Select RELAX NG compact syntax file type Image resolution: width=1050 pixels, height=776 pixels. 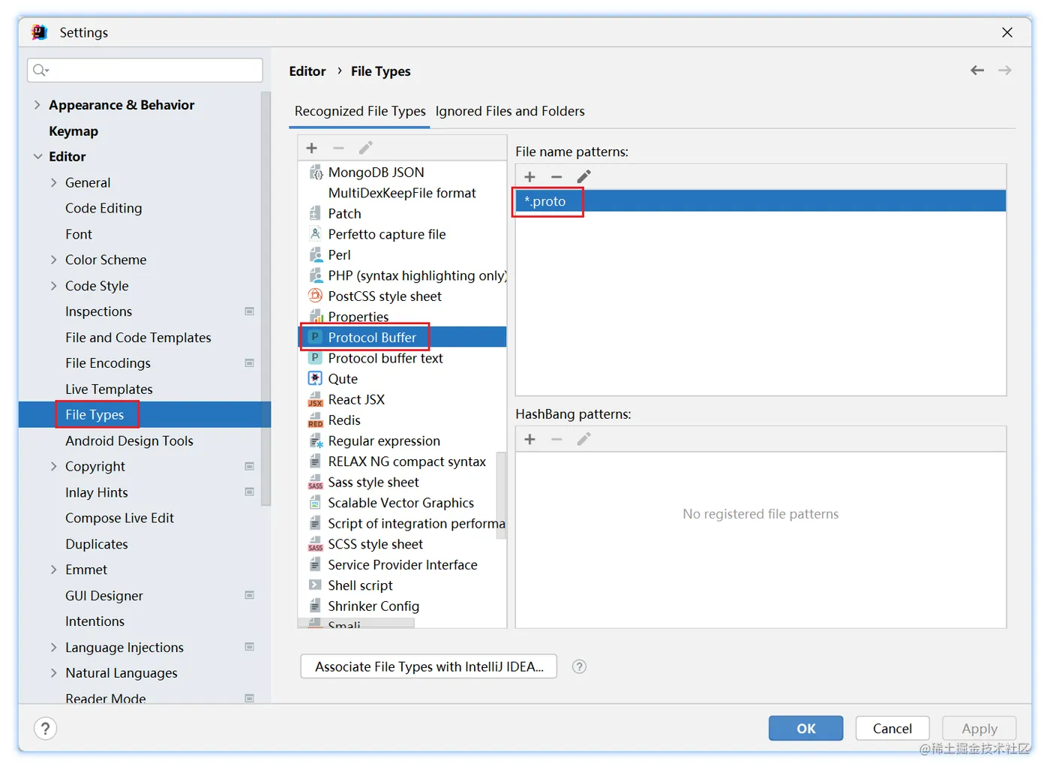point(407,462)
